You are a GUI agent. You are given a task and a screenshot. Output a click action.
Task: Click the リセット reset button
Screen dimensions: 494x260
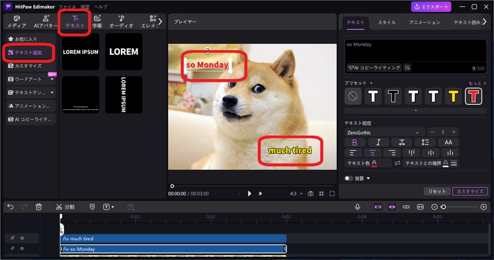point(437,191)
